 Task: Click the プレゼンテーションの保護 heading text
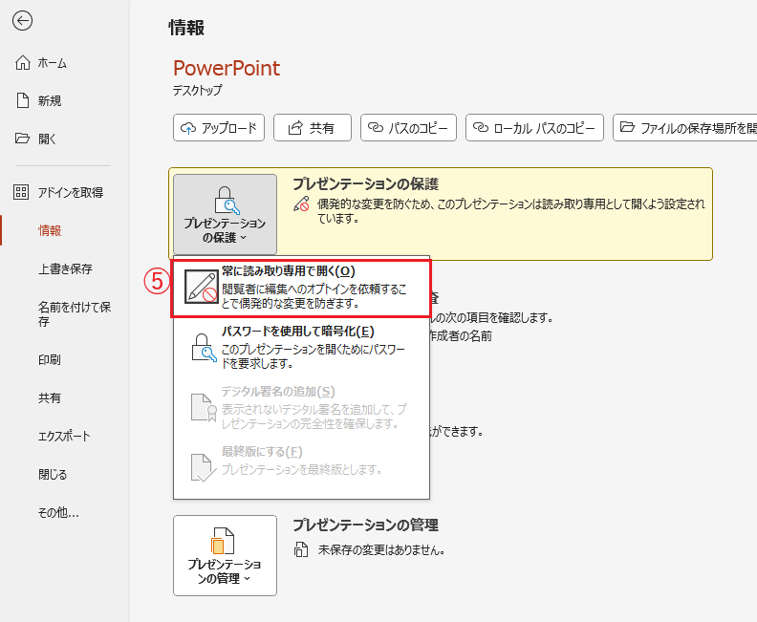(x=365, y=183)
